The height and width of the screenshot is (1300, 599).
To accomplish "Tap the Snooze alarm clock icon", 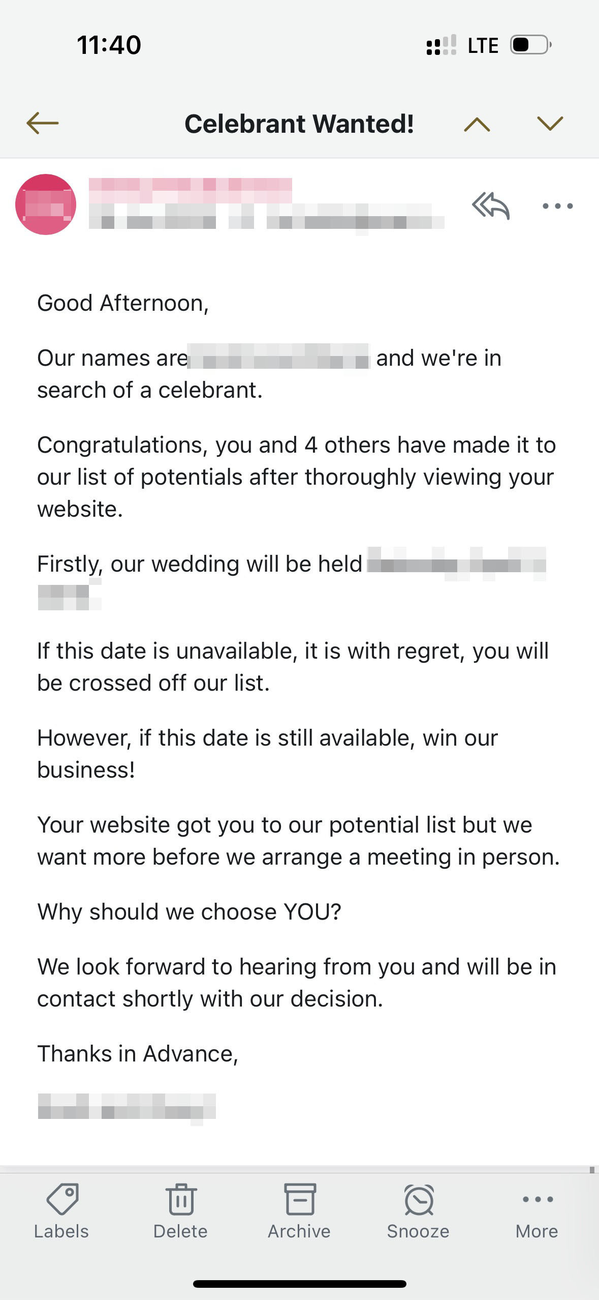I will tap(419, 1199).
